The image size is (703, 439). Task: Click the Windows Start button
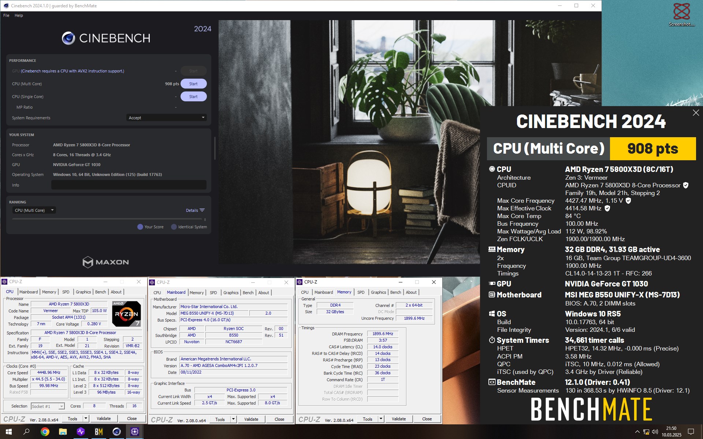9,432
